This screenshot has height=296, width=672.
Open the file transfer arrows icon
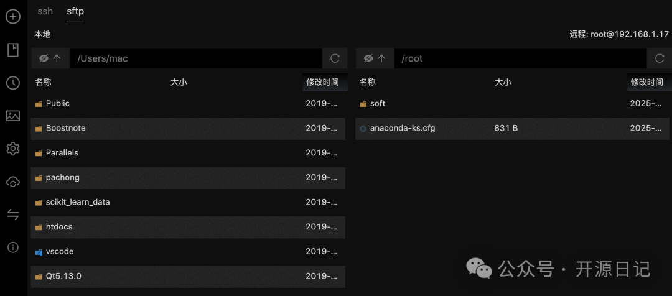(x=13, y=215)
